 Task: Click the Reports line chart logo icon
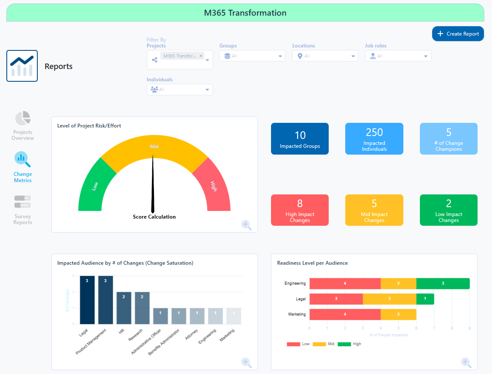tap(22, 66)
